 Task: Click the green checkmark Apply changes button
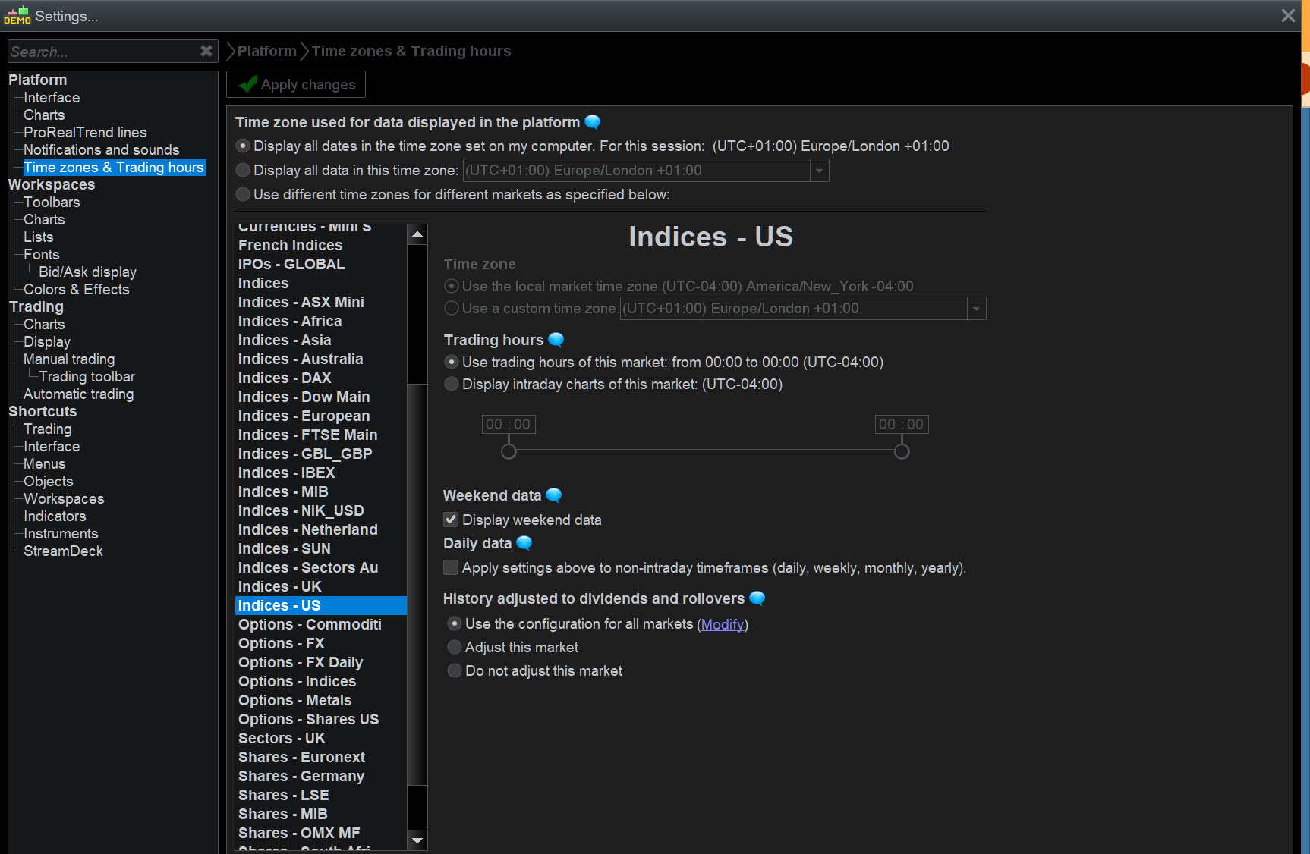pos(296,84)
